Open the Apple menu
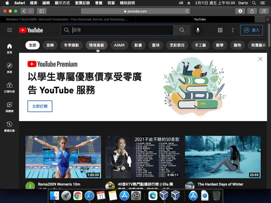 pyautogui.click(x=7, y=3)
